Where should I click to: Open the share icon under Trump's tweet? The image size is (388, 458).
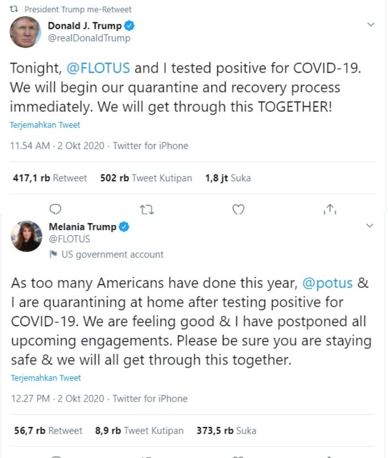click(330, 209)
